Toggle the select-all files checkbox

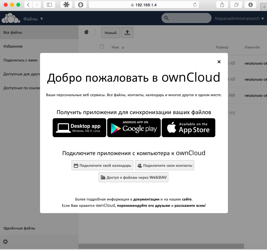(102, 46)
